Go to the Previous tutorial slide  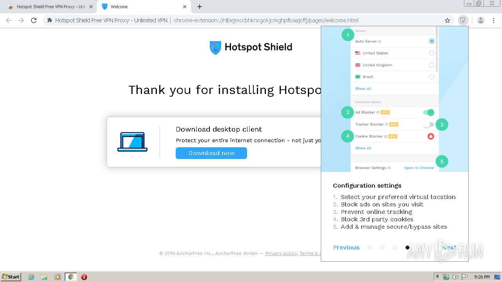click(346, 248)
